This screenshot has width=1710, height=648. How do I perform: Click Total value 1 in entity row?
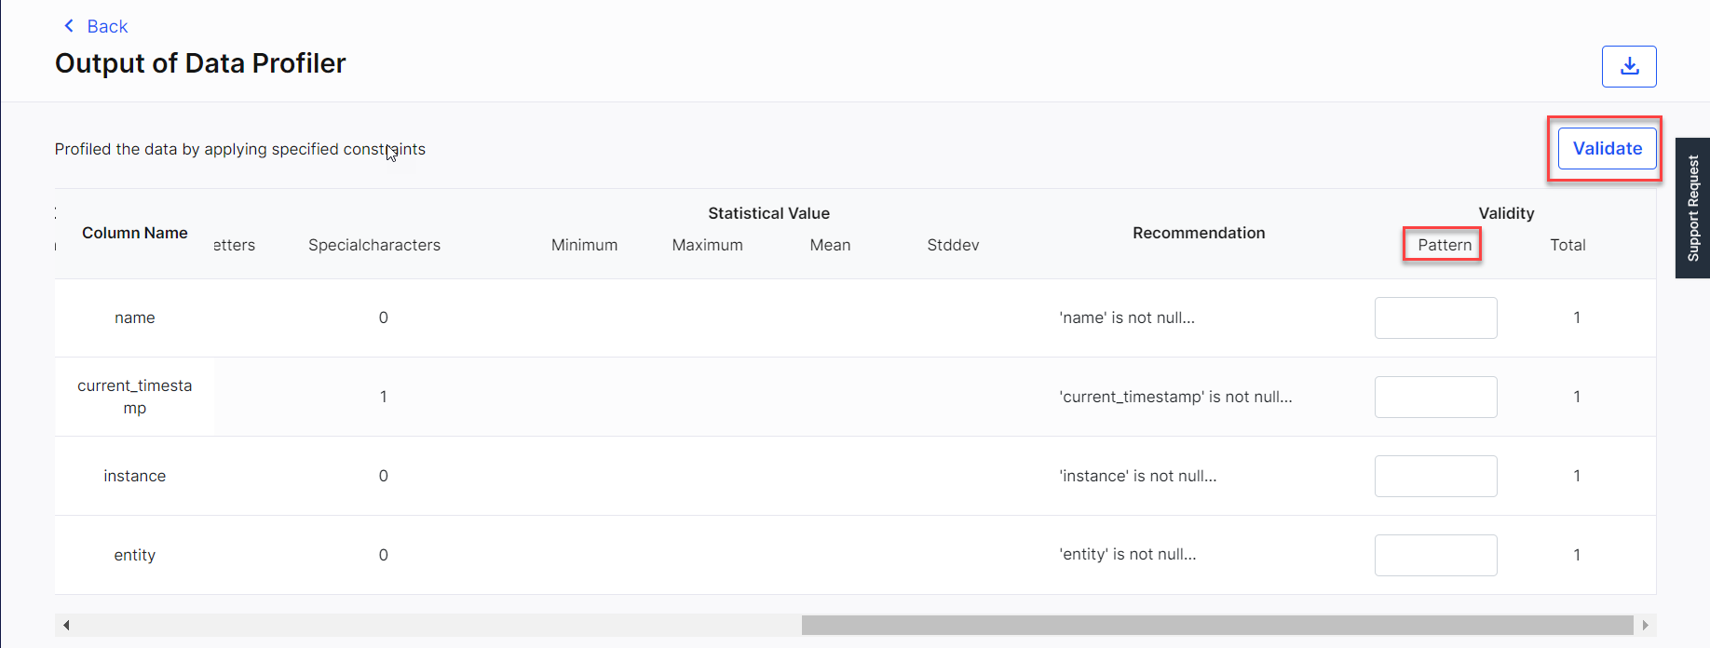[x=1576, y=555]
